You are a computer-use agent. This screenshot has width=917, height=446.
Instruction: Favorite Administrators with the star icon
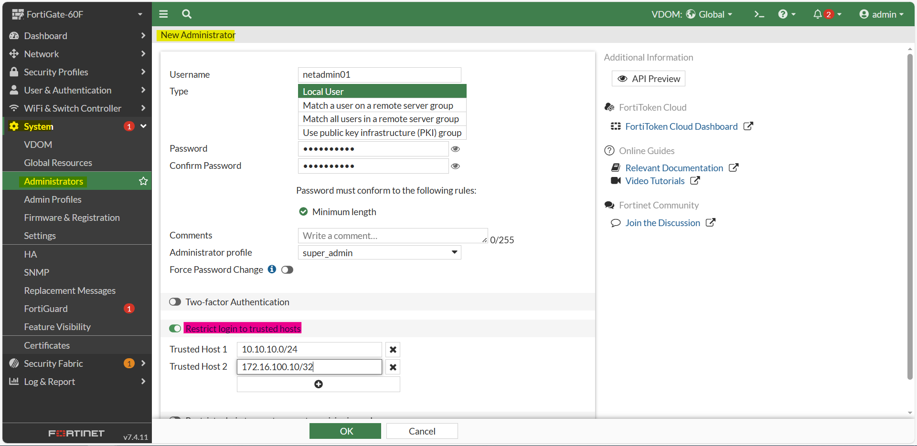pyautogui.click(x=143, y=181)
